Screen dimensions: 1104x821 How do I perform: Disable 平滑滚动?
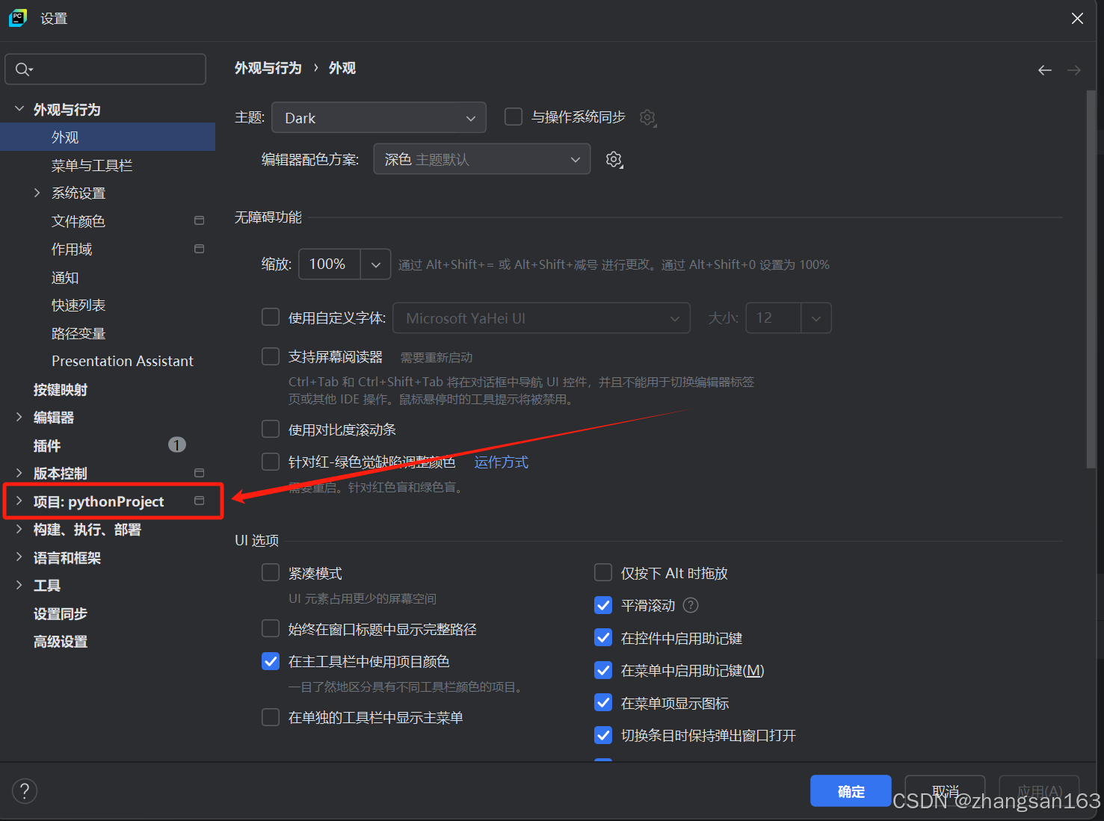tap(603, 605)
